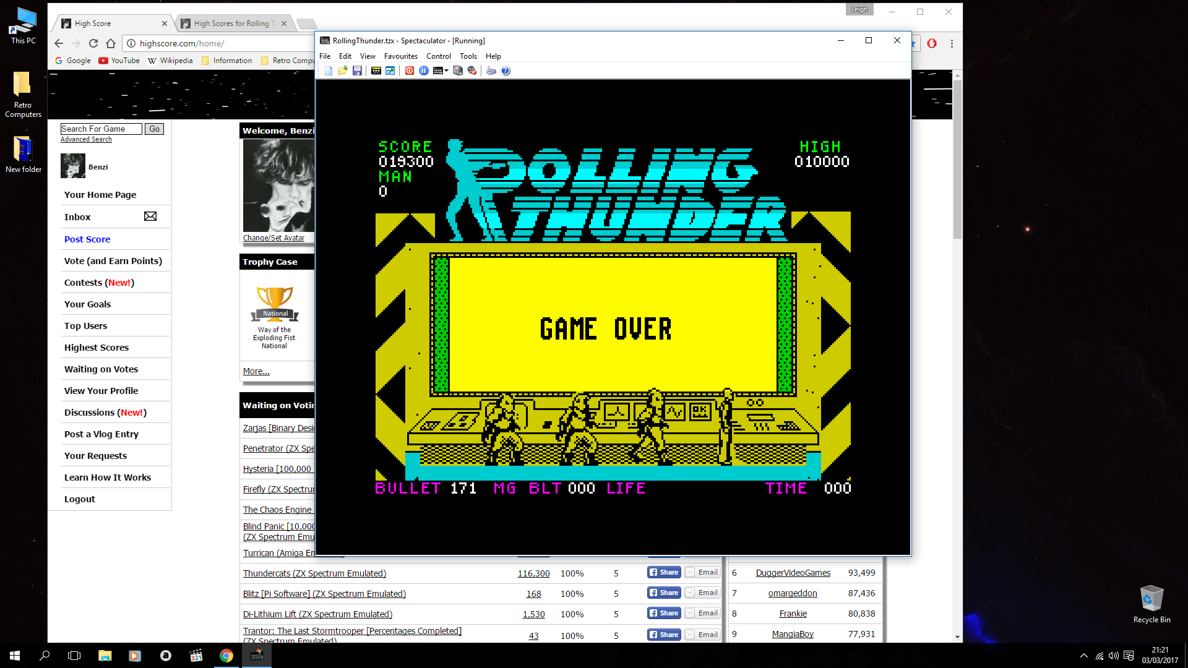This screenshot has height=668, width=1188.
Task: Click the New file icon in Spectaculator toolbar
Action: point(329,71)
